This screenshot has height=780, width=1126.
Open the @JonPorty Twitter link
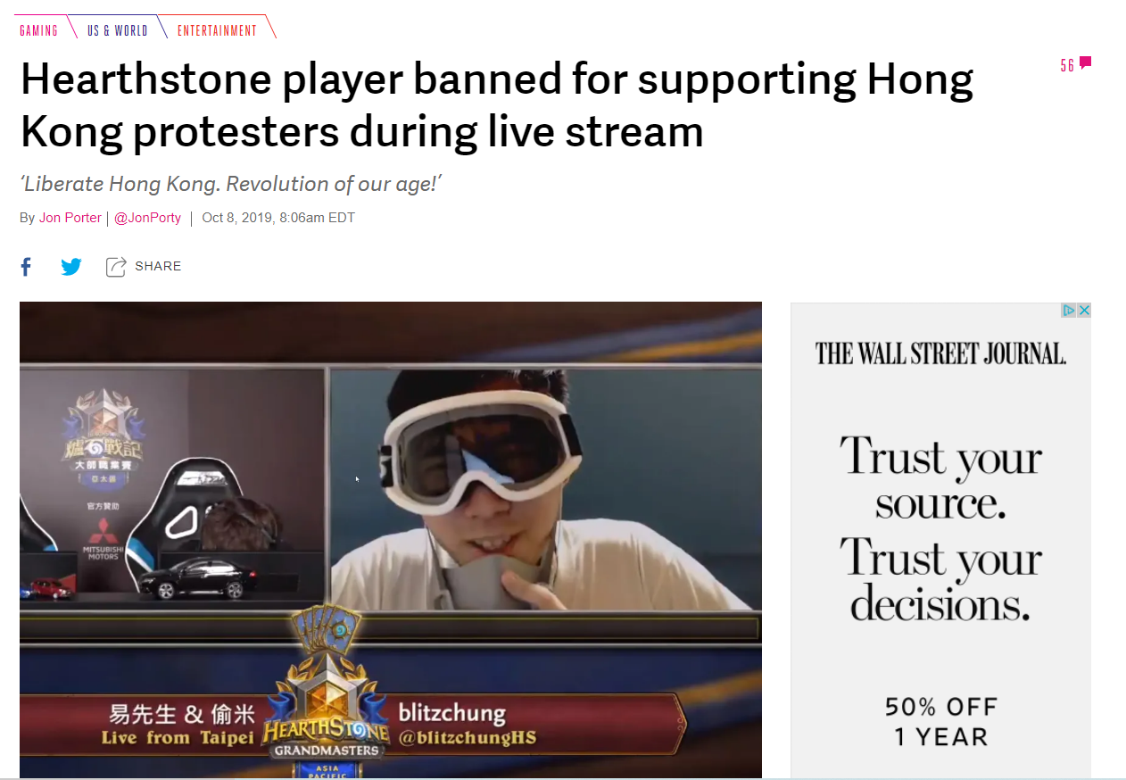click(147, 218)
